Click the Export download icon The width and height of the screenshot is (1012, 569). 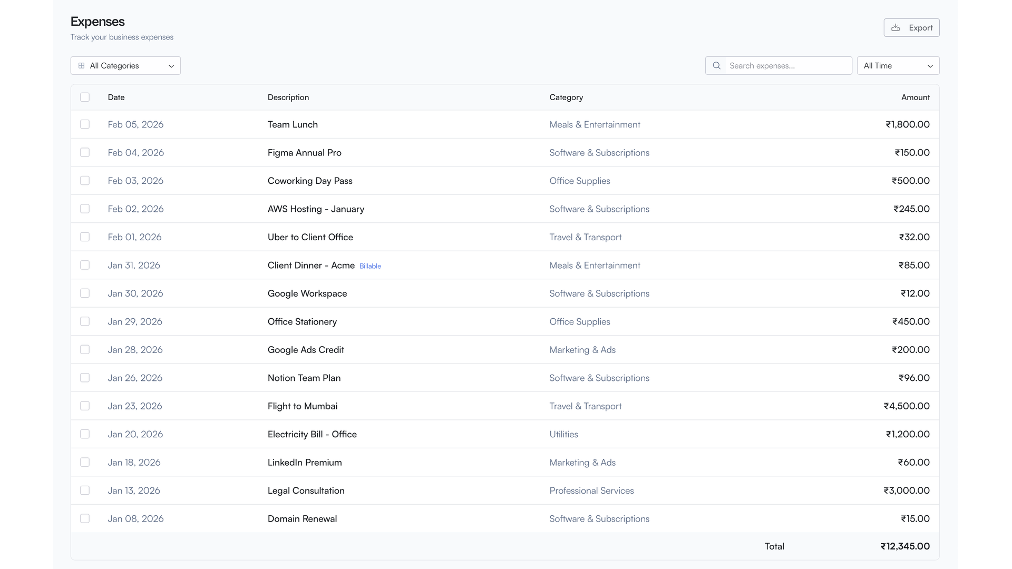[896, 28]
